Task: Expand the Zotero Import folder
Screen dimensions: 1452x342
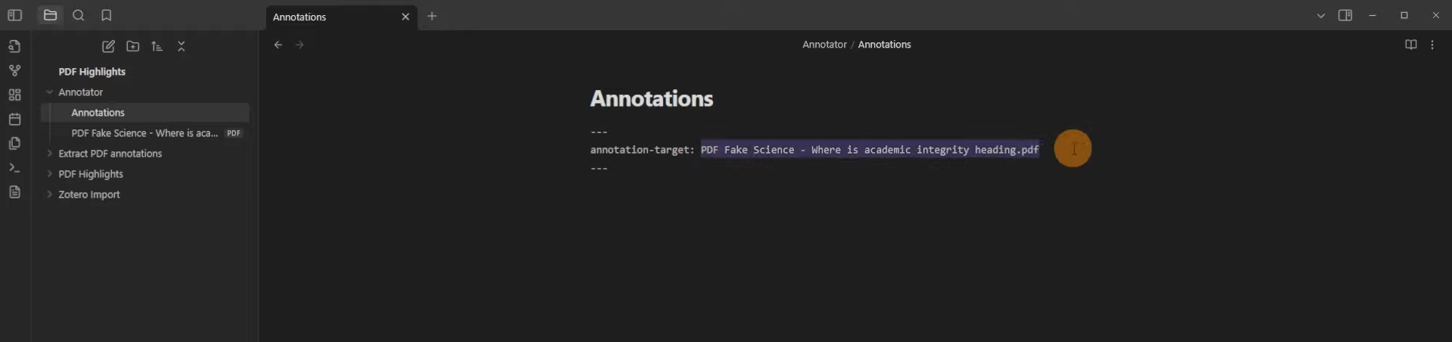Action: pyautogui.click(x=49, y=194)
